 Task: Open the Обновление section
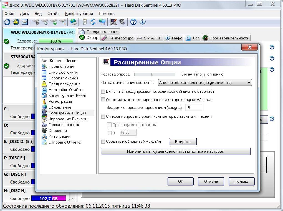coord(60,107)
